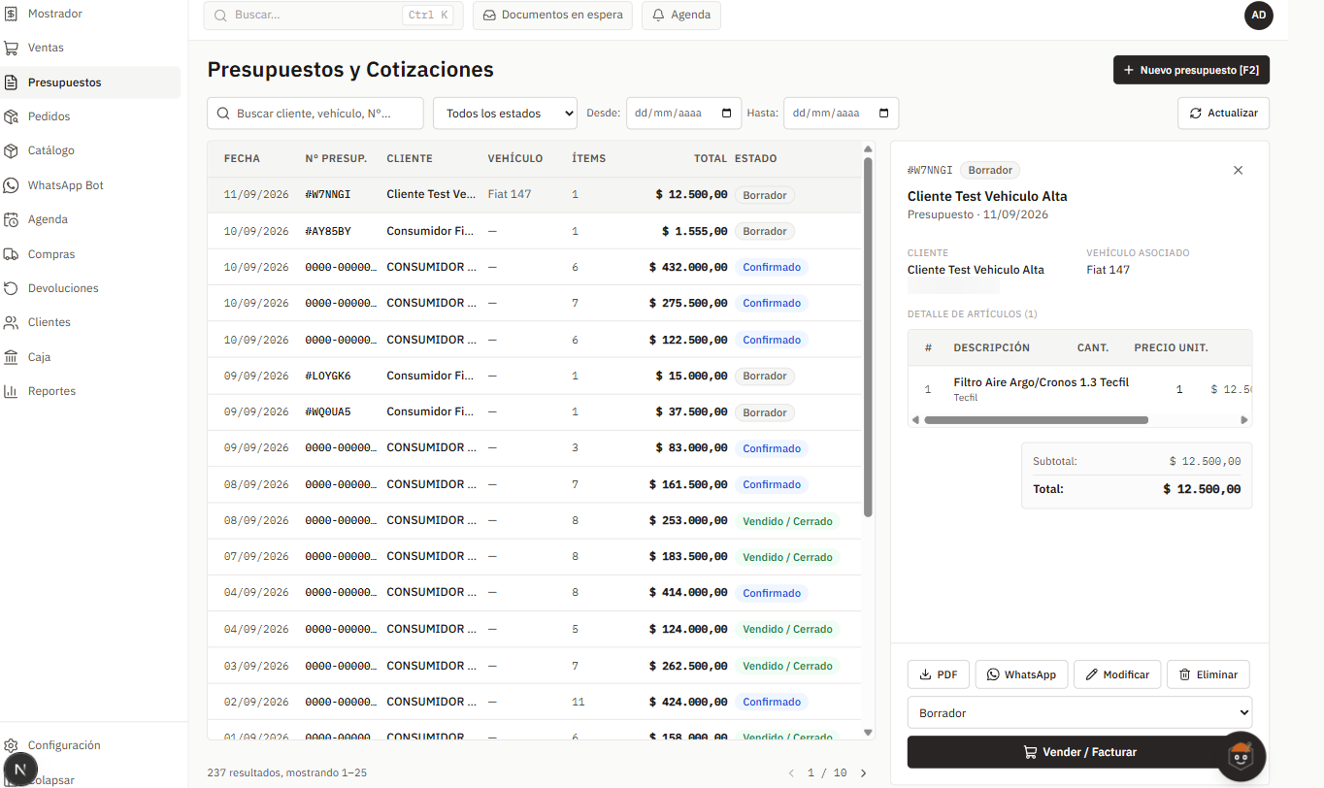Open the Agenda bell button in top bar
This screenshot has height=788, width=1324.
tap(681, 16)
